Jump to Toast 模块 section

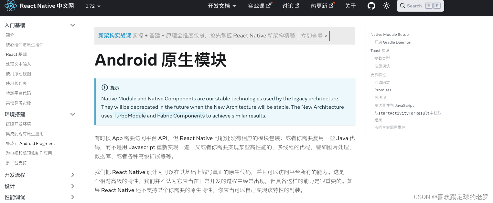coord(380,51)
